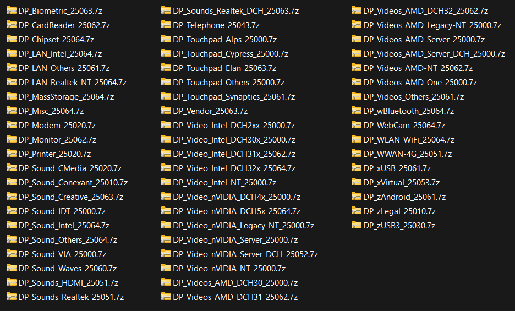Viewport: 515px width, 311px height.
Task: Click file name DP_xVirtual_25053.7z
Action: (x=401, y=182)
